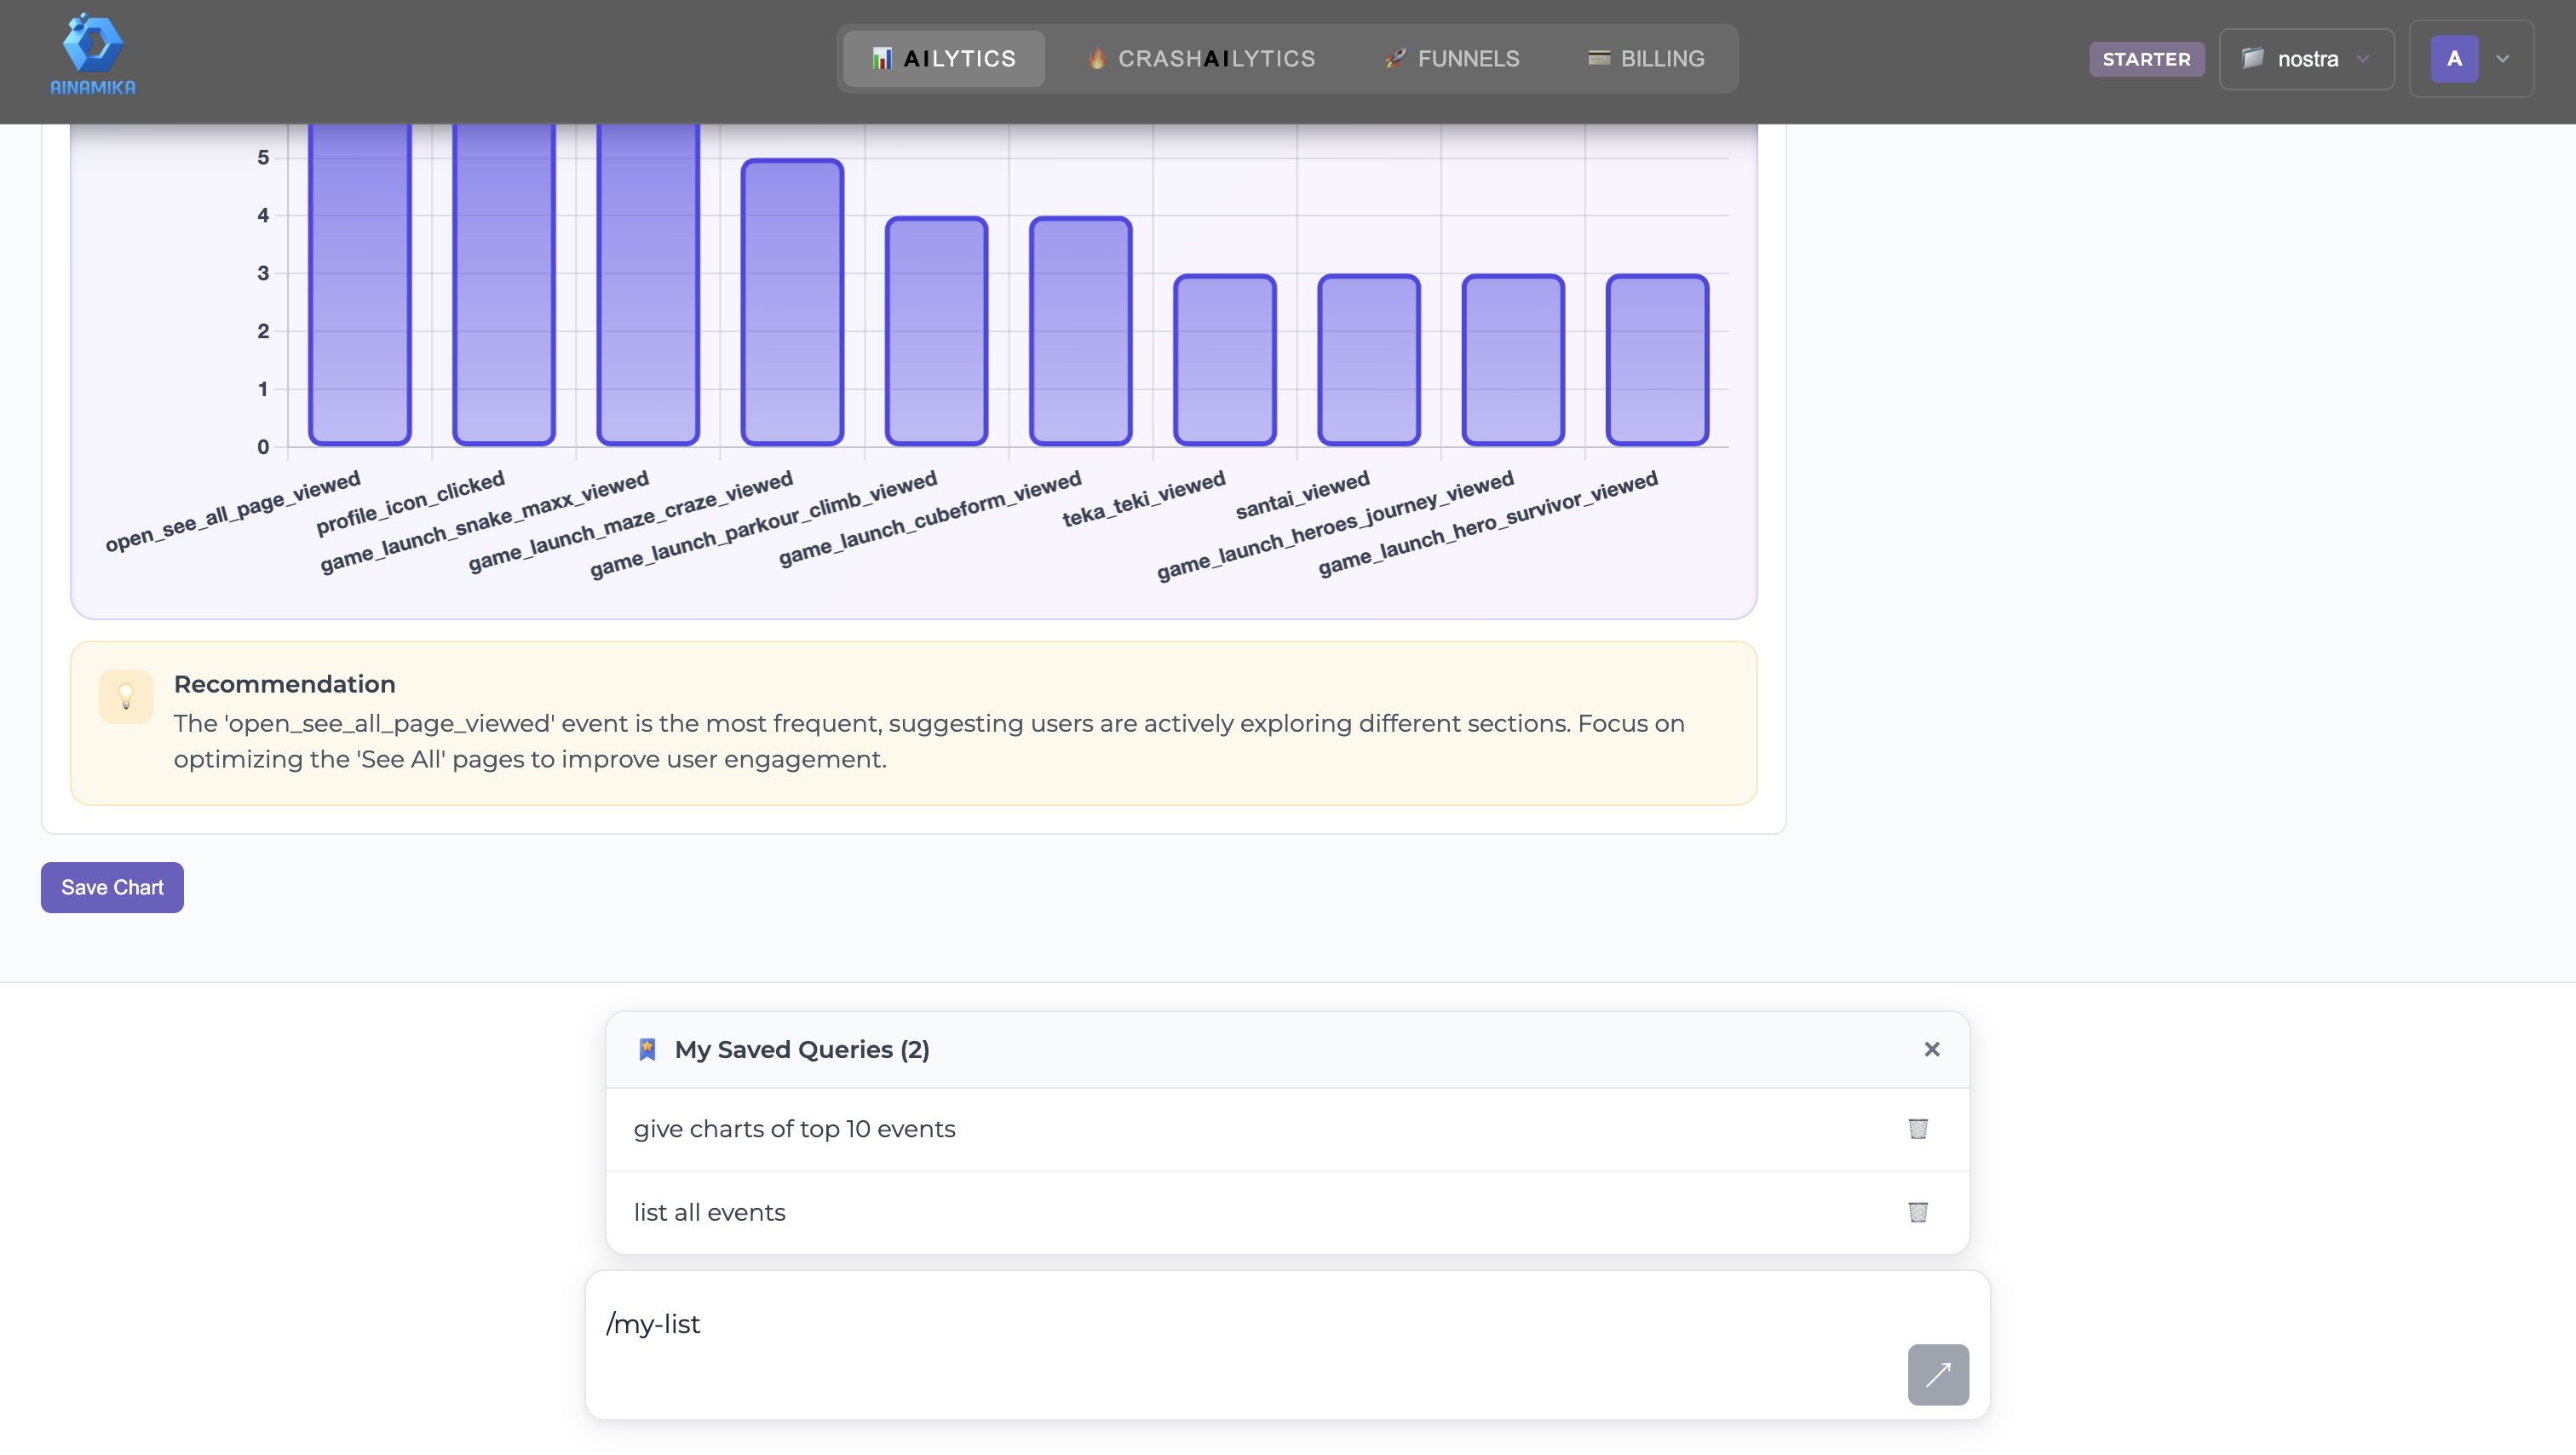2576x1455 pixels.
Task: Delete the 'list all events' saved query
Action: click(1918, 1211)
